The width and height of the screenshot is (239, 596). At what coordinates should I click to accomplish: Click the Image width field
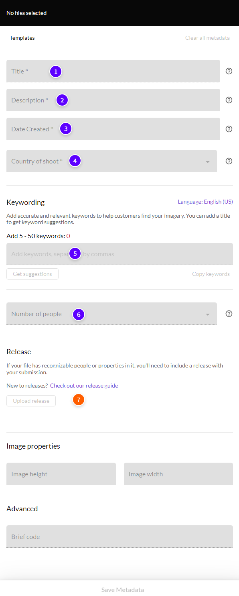tap(178, 474)
